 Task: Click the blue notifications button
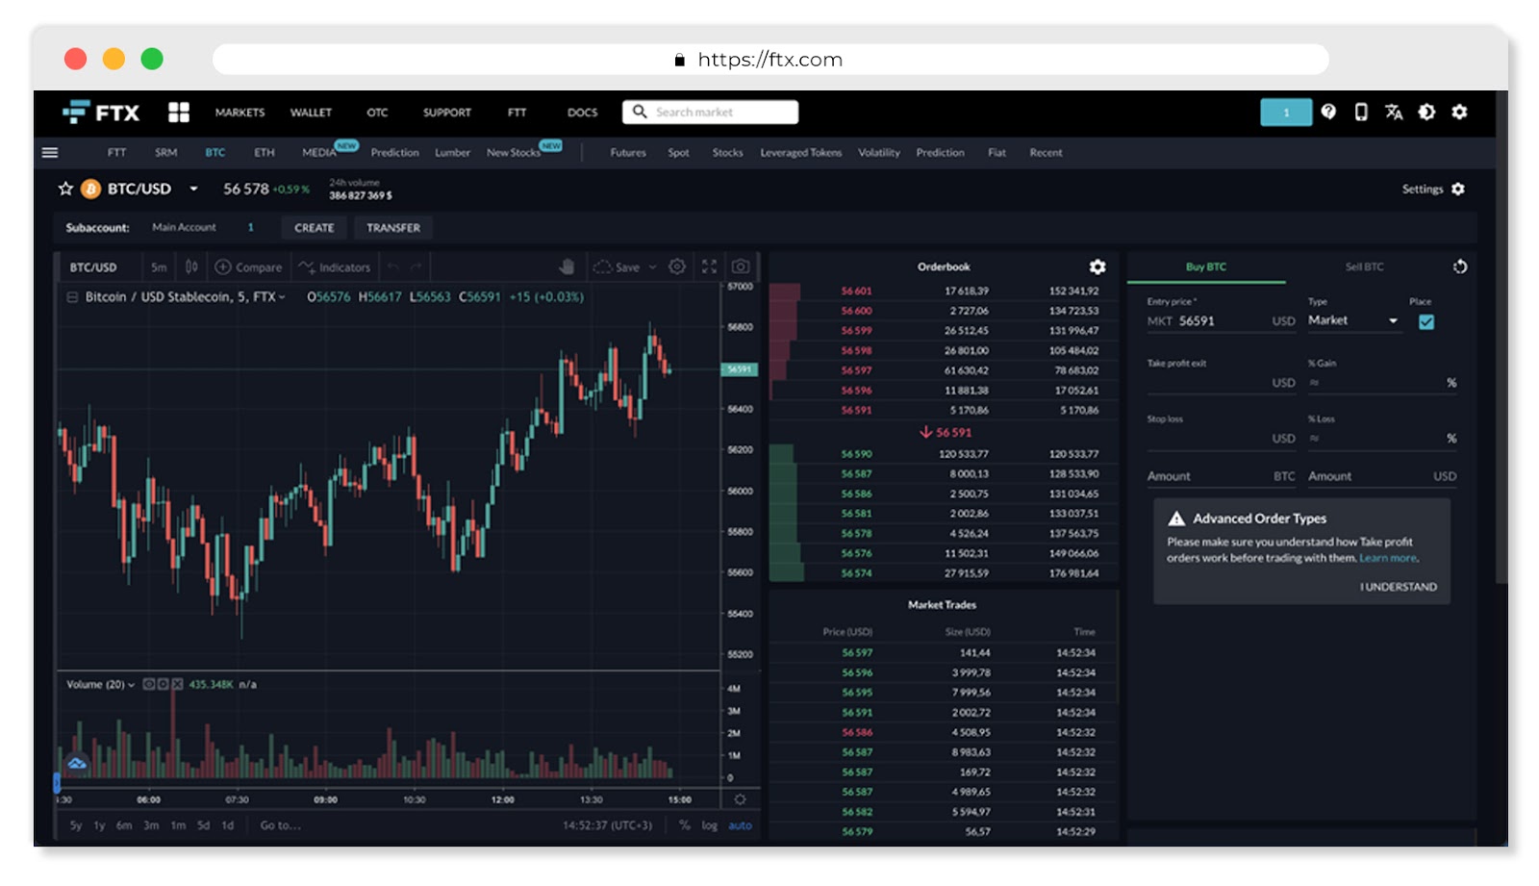1286,113
